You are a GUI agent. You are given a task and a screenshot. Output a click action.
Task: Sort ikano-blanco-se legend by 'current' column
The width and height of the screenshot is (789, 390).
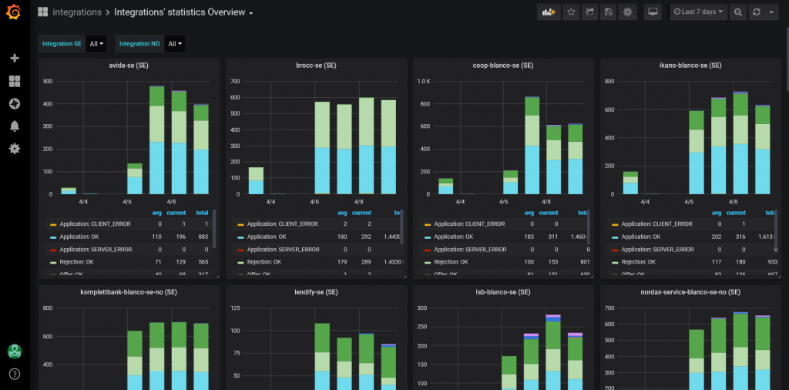[735, 213]
